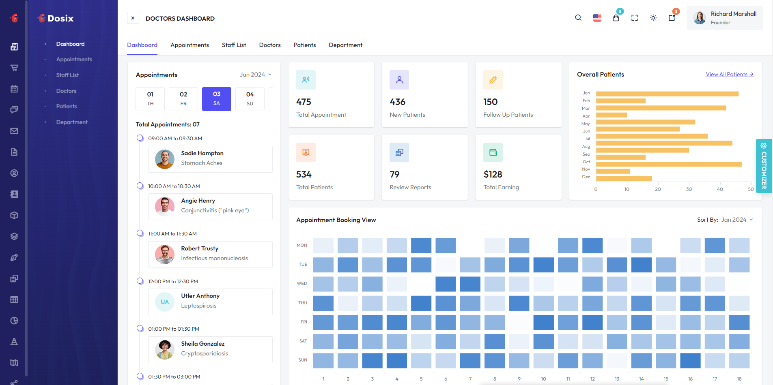Open Appointments Jan 2024 month dropdown
Viewport: 773px width, 385px height.
click(256, 75)
